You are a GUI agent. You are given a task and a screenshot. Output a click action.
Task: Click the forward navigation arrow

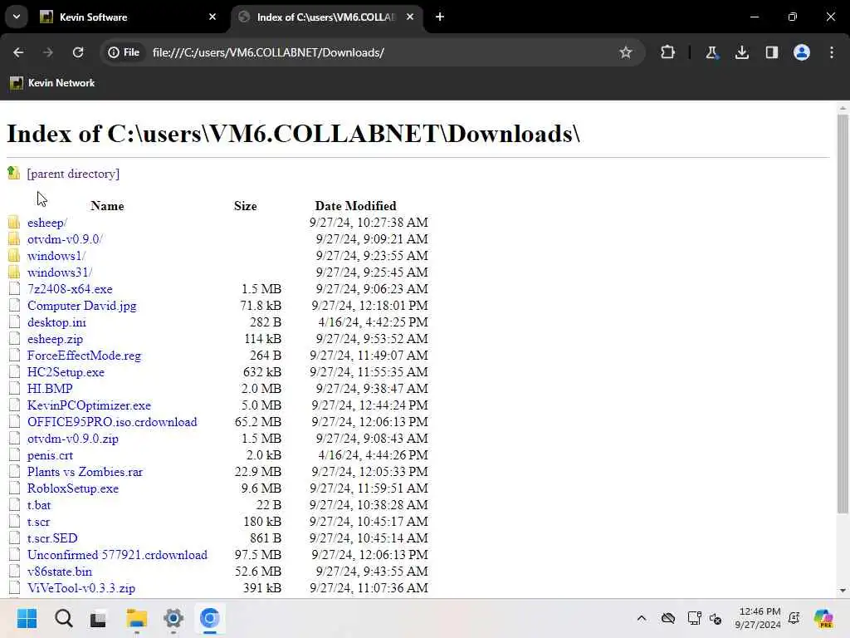coord(48,52)
